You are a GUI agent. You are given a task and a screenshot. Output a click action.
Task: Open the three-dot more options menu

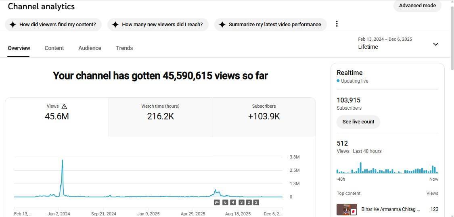pos(337,24)
